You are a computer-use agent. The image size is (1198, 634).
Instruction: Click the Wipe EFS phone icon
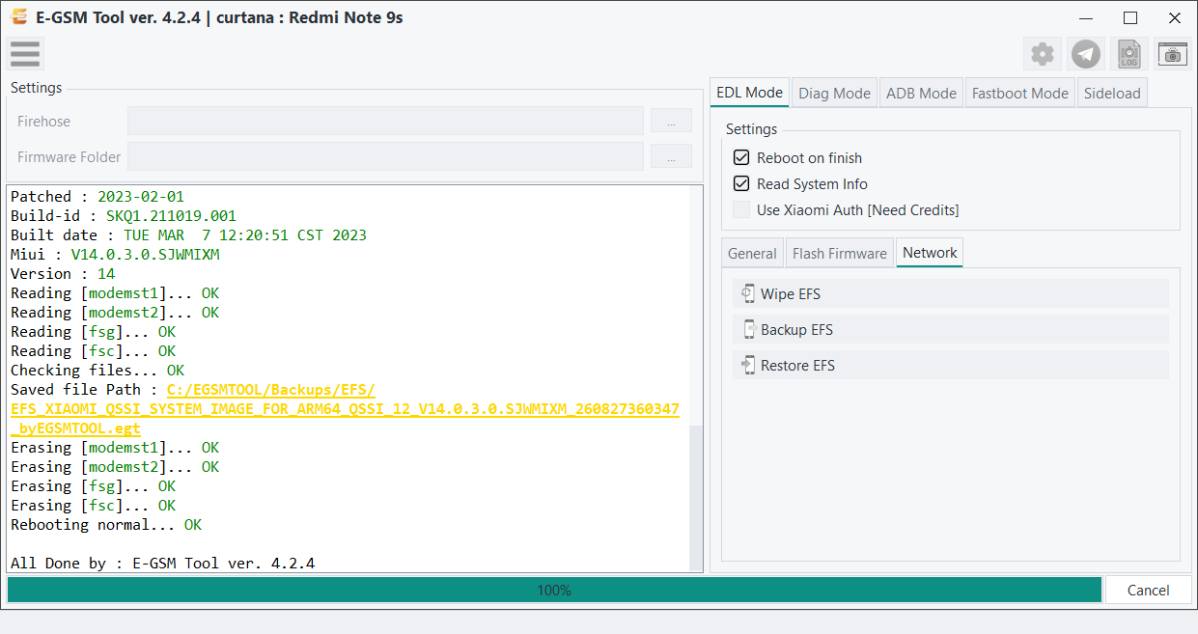pyautogui.click(x=748, y=293)
